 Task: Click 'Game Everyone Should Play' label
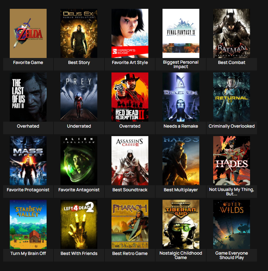point(231,255)
